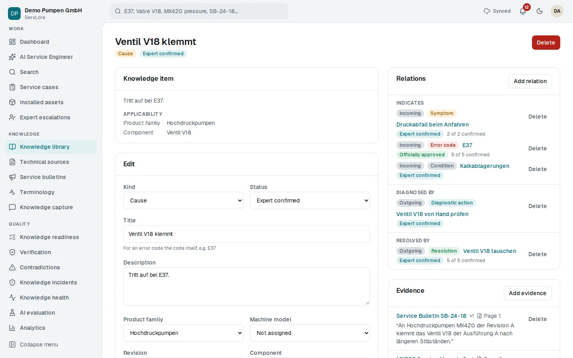Click the Analytics bar chart icon
Image resolution: width=573 pixels, height=358 pixels.
[x=12, y=328]
